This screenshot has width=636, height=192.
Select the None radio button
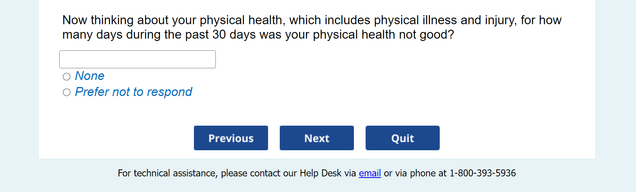67,76
